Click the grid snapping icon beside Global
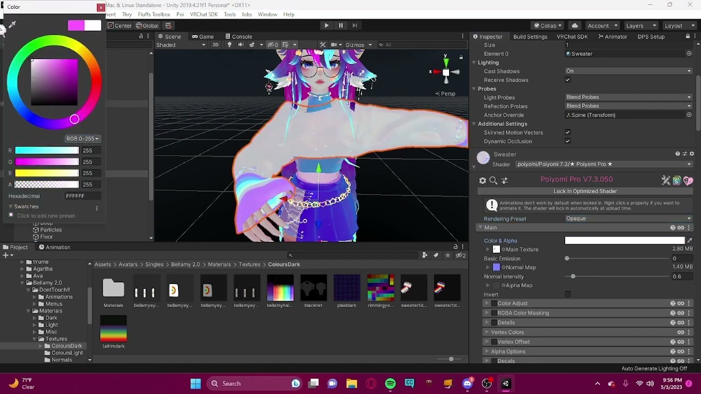The width and height of the screenshot is (701, 394). point(168,25)
